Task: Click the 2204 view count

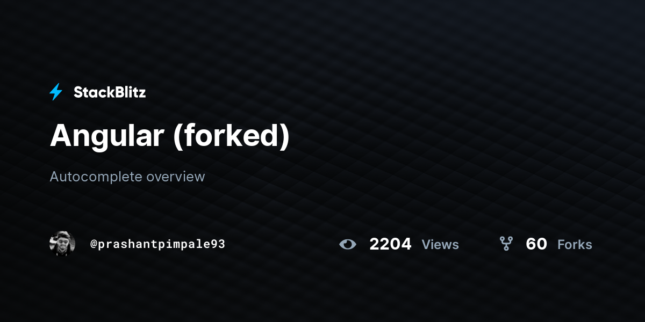Action: pos(390,244)
